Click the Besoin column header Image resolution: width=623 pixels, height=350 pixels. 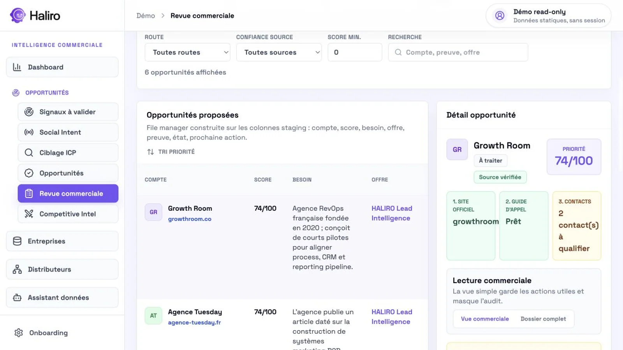(302, 180)
